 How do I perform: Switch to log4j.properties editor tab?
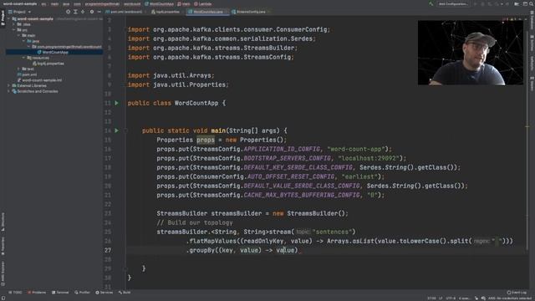point(167,12)
